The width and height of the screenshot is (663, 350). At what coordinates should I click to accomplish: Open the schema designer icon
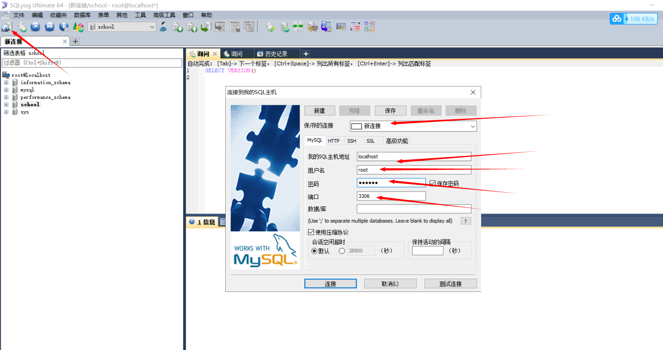(x=370, y=27)
